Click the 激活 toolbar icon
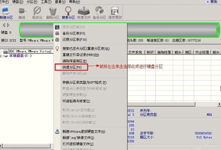The height and width of the screenshot is (150, 221). 22,11
